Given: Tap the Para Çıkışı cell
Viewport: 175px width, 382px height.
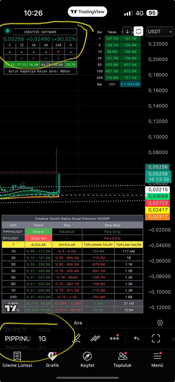Looking at the screenshot, I should (x=113, y=238).
